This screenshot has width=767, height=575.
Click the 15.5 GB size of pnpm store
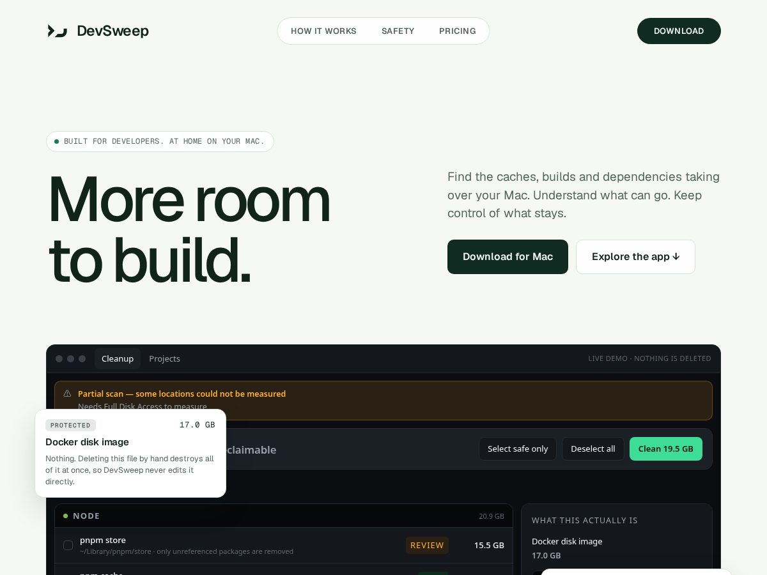[x=489, y=545]
